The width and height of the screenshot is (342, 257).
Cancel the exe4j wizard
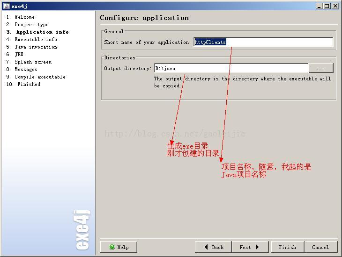(x=320, y=247)
